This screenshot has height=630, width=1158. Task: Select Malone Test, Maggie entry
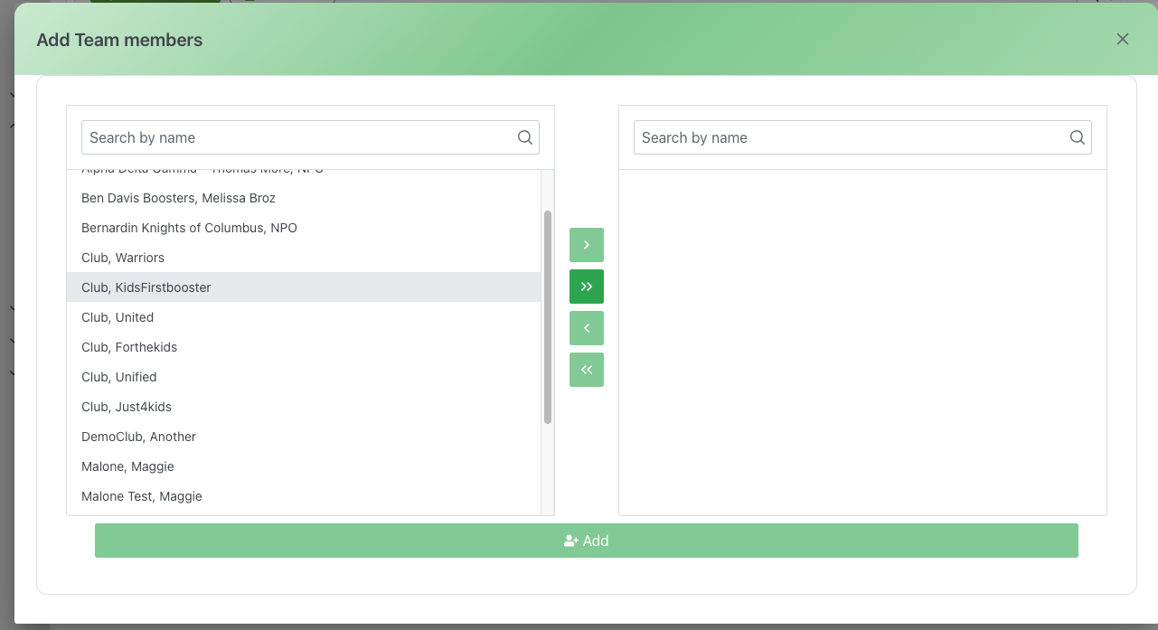141,496
